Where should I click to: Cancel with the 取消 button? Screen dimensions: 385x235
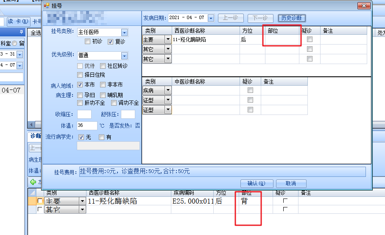click(x=291, y=183)
